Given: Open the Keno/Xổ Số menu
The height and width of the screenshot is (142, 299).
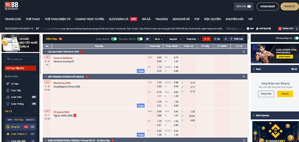Looking at the screenshot, I should pyautogui.click(x=181, y=19).
